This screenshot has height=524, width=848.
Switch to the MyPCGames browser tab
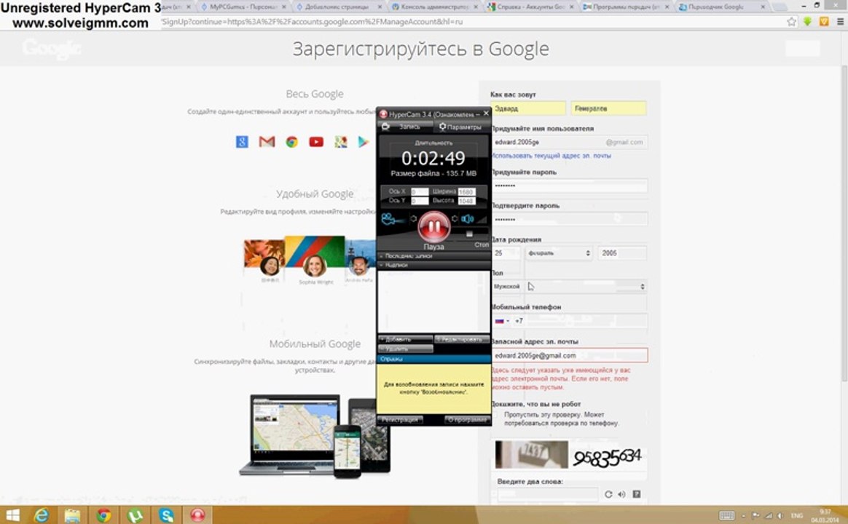(x=243, y=7)
